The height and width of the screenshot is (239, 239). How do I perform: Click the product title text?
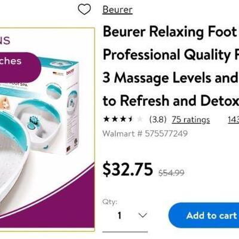tap(171, 66)
